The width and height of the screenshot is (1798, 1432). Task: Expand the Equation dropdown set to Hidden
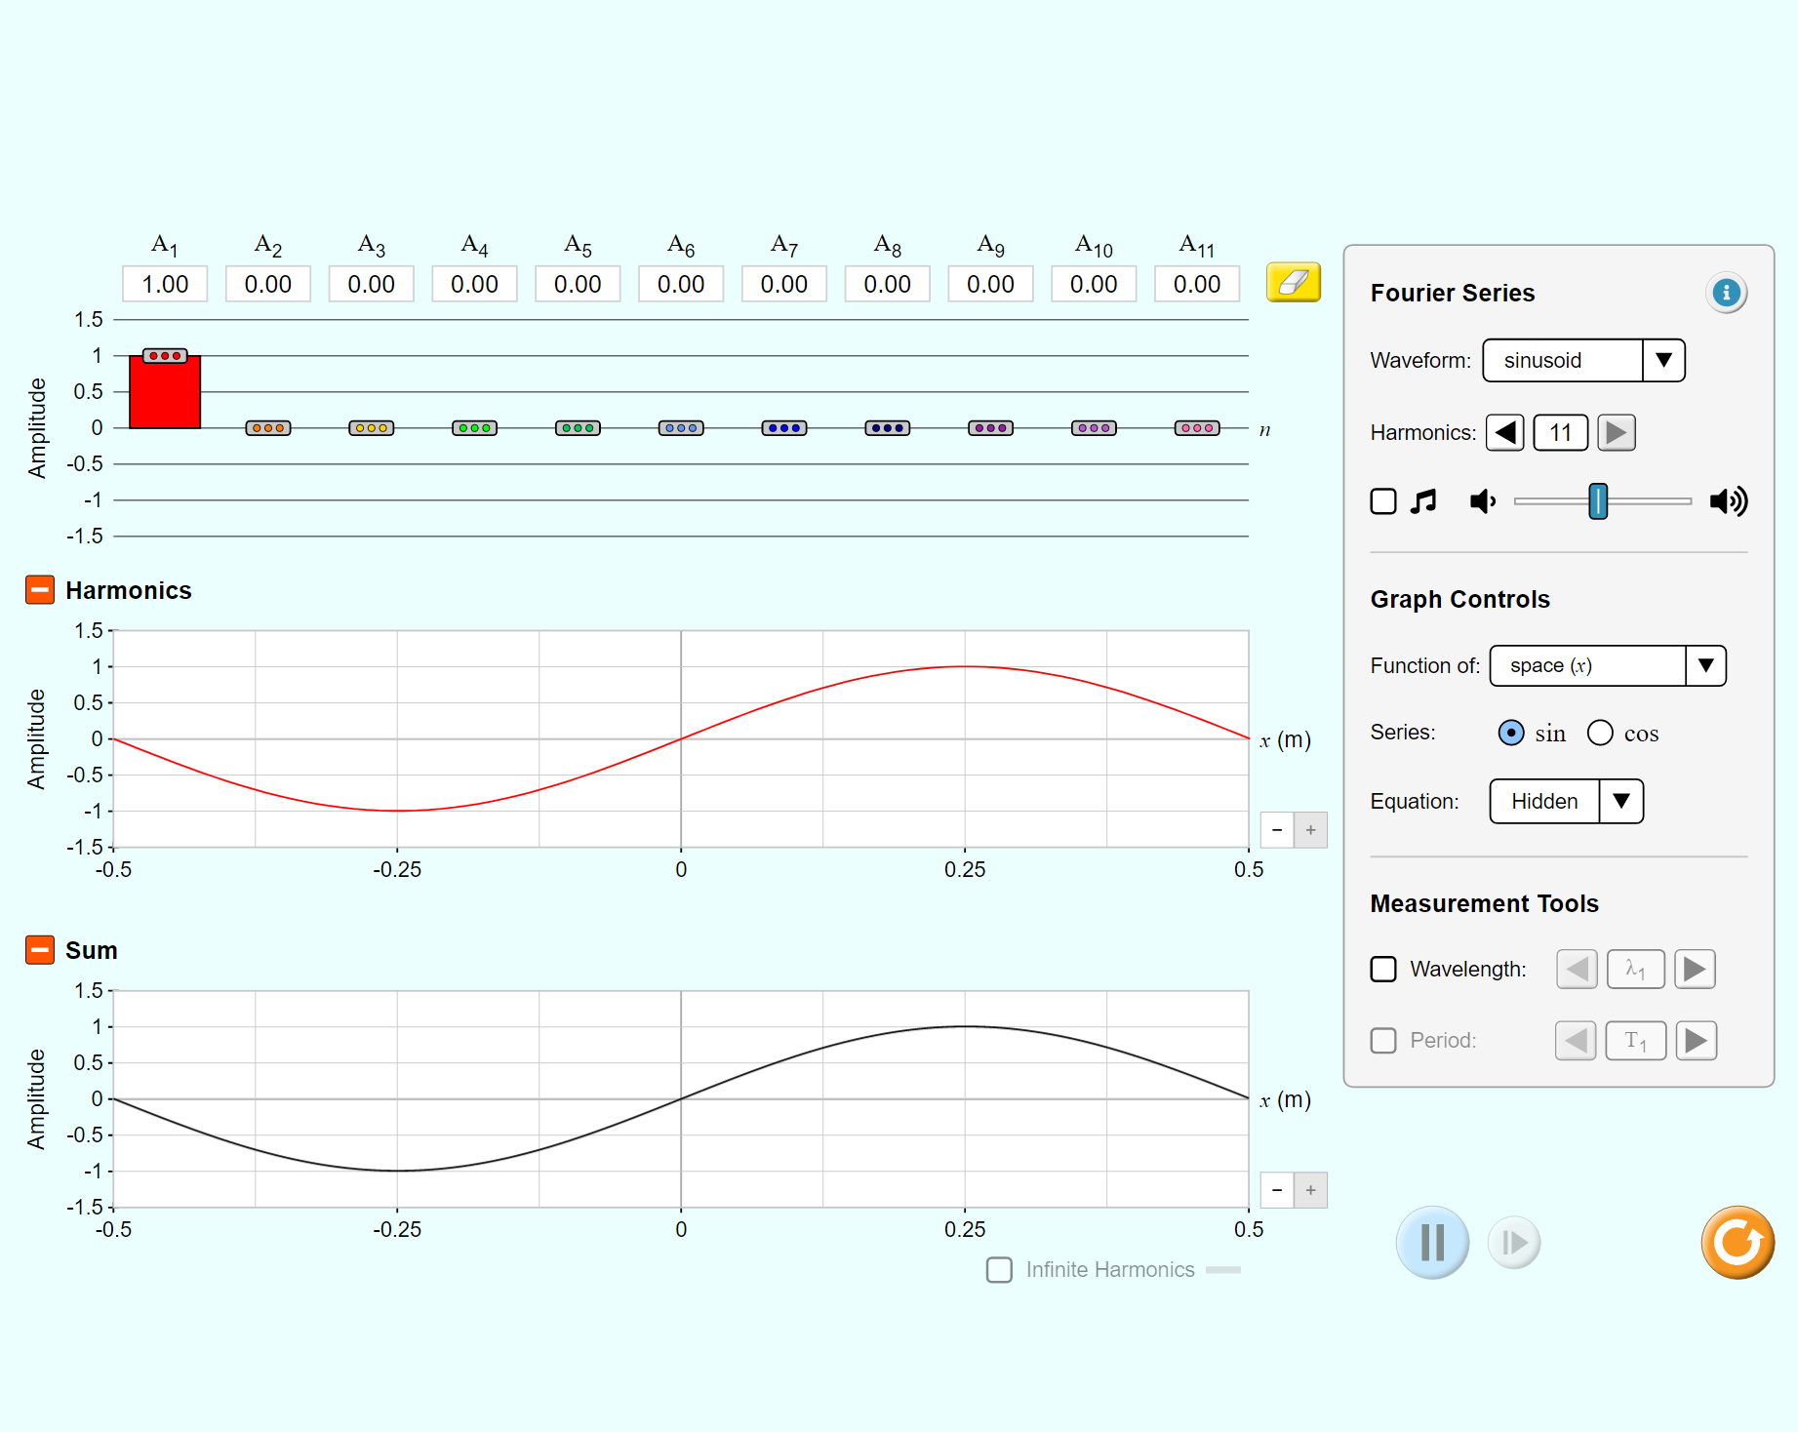(x=1566, y=801)
